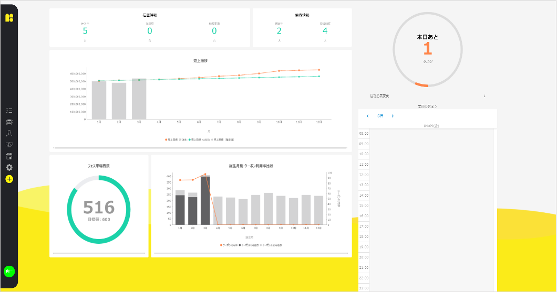The image size is (557, 292).
Task: Click the 今月 calendar button
Action: pos(380,116)
